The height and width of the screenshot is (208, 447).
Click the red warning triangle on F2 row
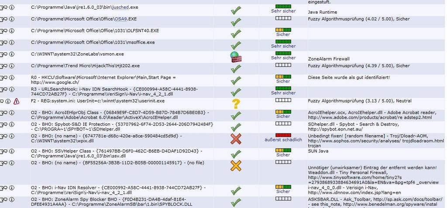pos(17,101)
